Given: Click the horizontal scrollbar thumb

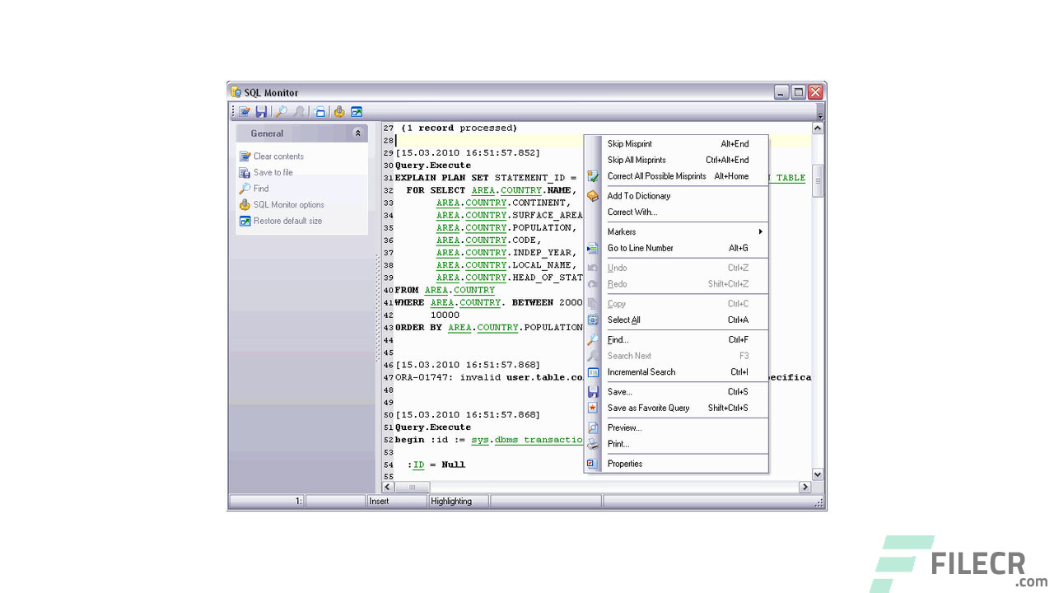Looking at the screenshot, I should (413, 488).
